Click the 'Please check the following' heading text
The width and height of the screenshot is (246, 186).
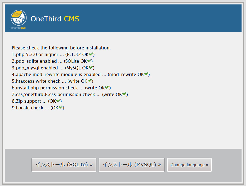(x=61, y=48)
